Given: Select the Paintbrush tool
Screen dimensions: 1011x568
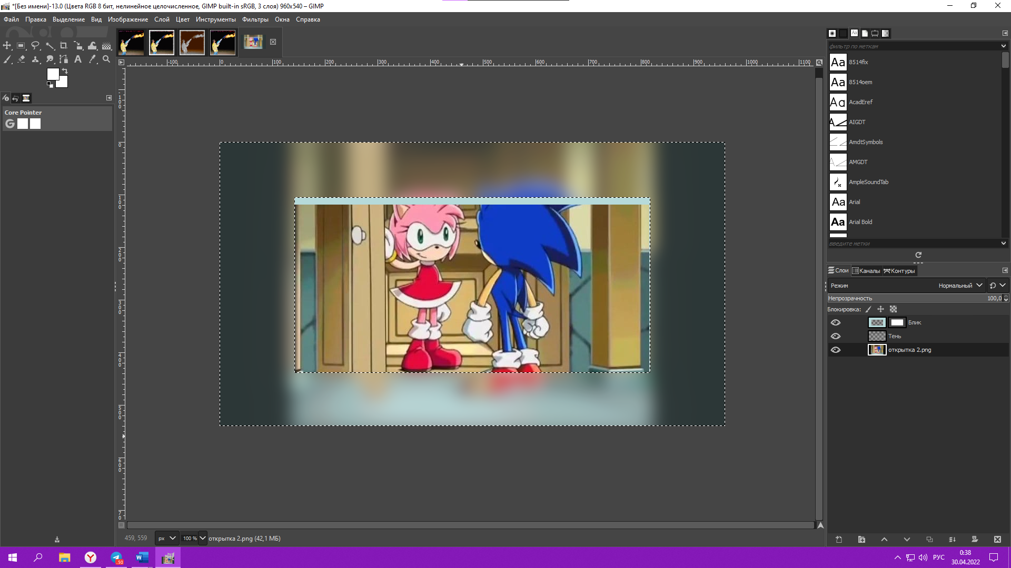Looking at the screenshot, I should tap(7, 59).
